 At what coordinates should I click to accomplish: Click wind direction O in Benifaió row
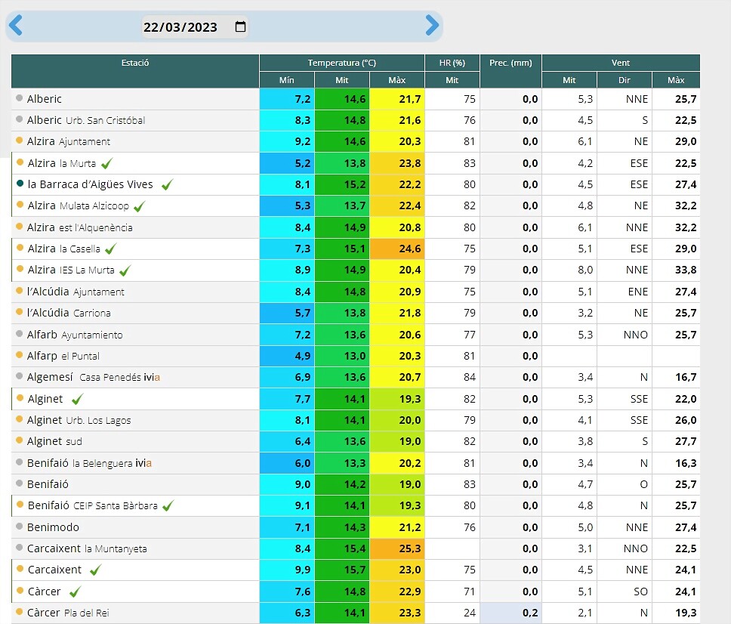click(x=625, y=484)
